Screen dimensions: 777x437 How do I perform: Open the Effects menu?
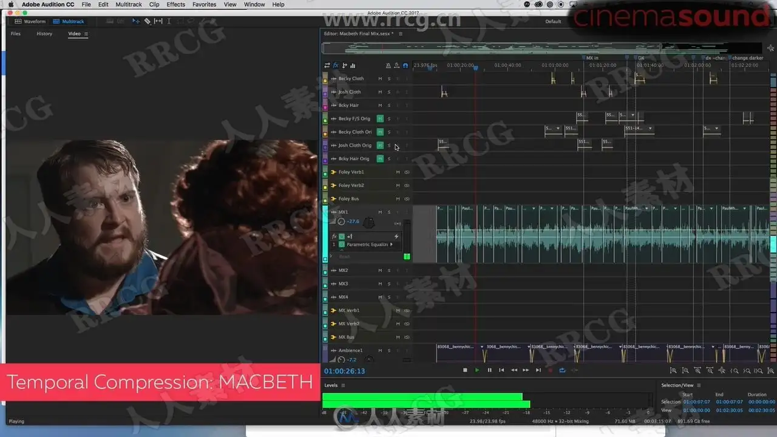click(x=176, y=4)
